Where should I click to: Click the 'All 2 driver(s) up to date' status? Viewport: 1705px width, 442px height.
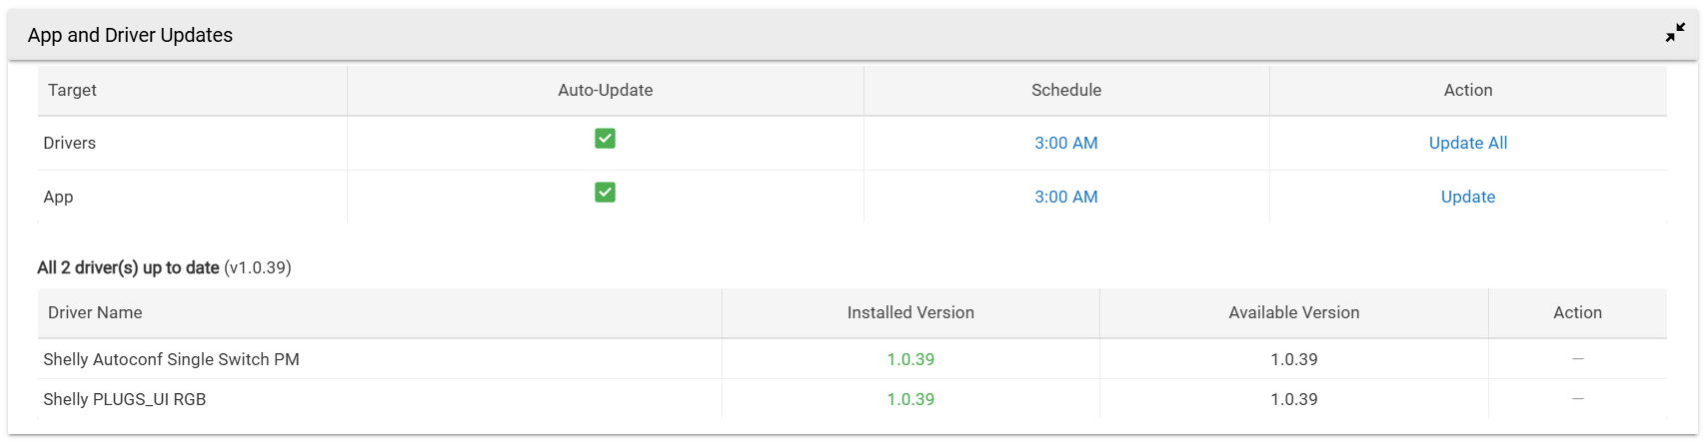point(128,267)
